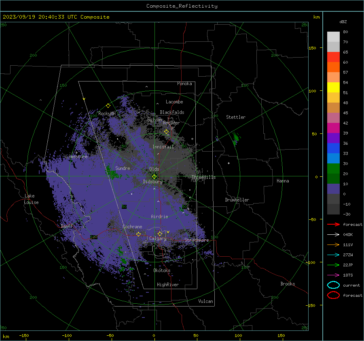Click the 10 dBZ slate purple swatch
364x341 pixels.
(x=333, y=189)
